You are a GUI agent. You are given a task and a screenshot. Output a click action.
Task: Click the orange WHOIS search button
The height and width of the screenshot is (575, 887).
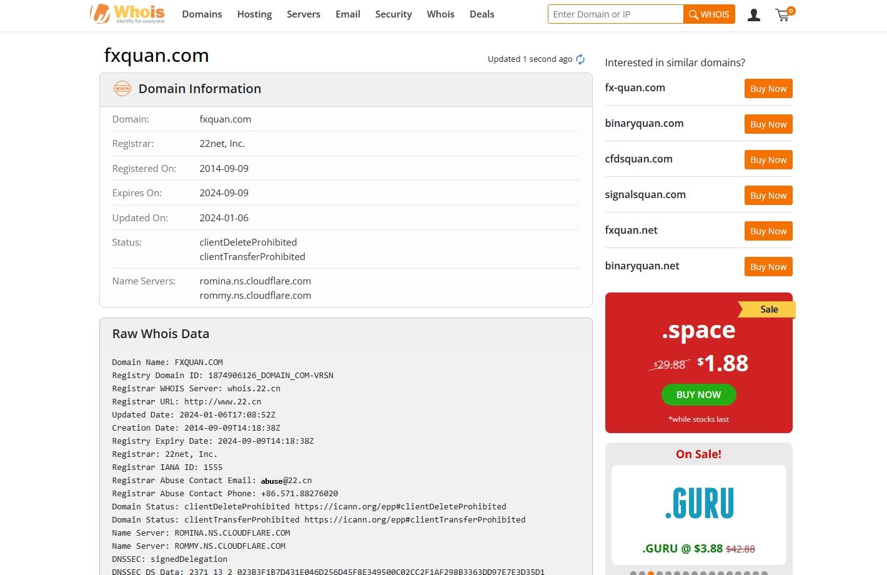709,14
